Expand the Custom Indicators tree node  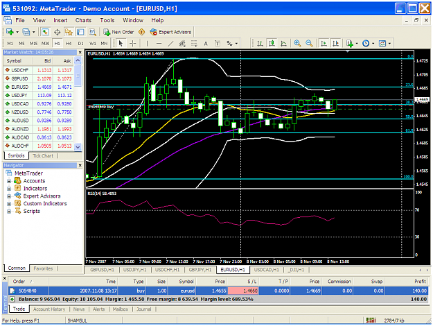9,204
